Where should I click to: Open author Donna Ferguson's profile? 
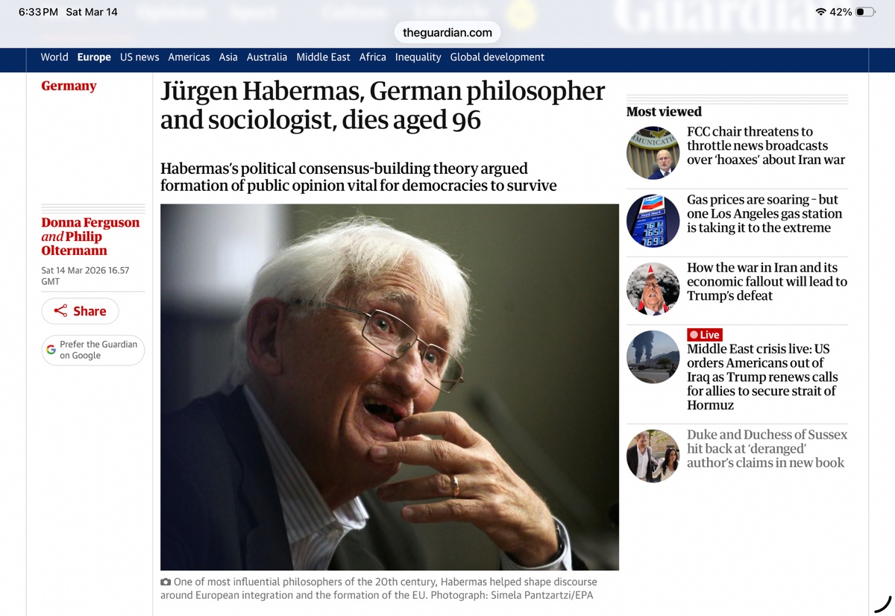(x=90, y=222)
